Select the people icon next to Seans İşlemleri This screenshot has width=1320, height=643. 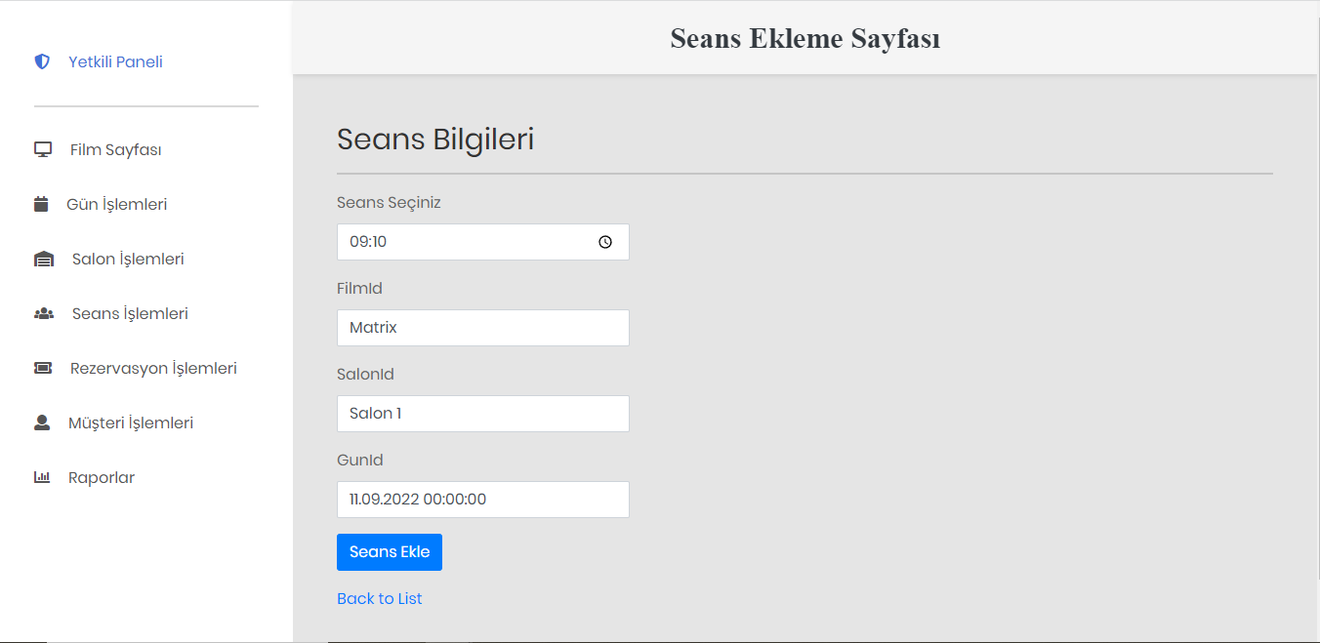43,312
